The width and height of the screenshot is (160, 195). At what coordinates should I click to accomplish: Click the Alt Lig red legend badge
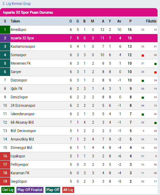tap(68, 190)
